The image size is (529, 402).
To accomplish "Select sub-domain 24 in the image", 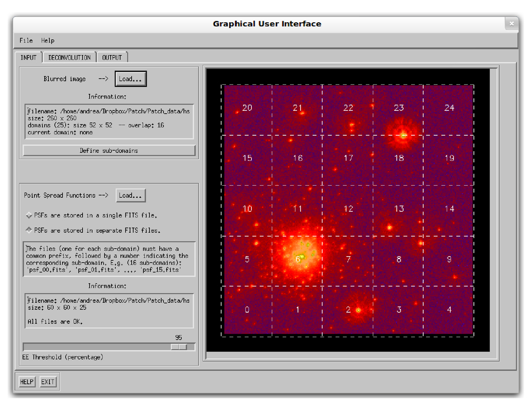I will pos(449,110).
